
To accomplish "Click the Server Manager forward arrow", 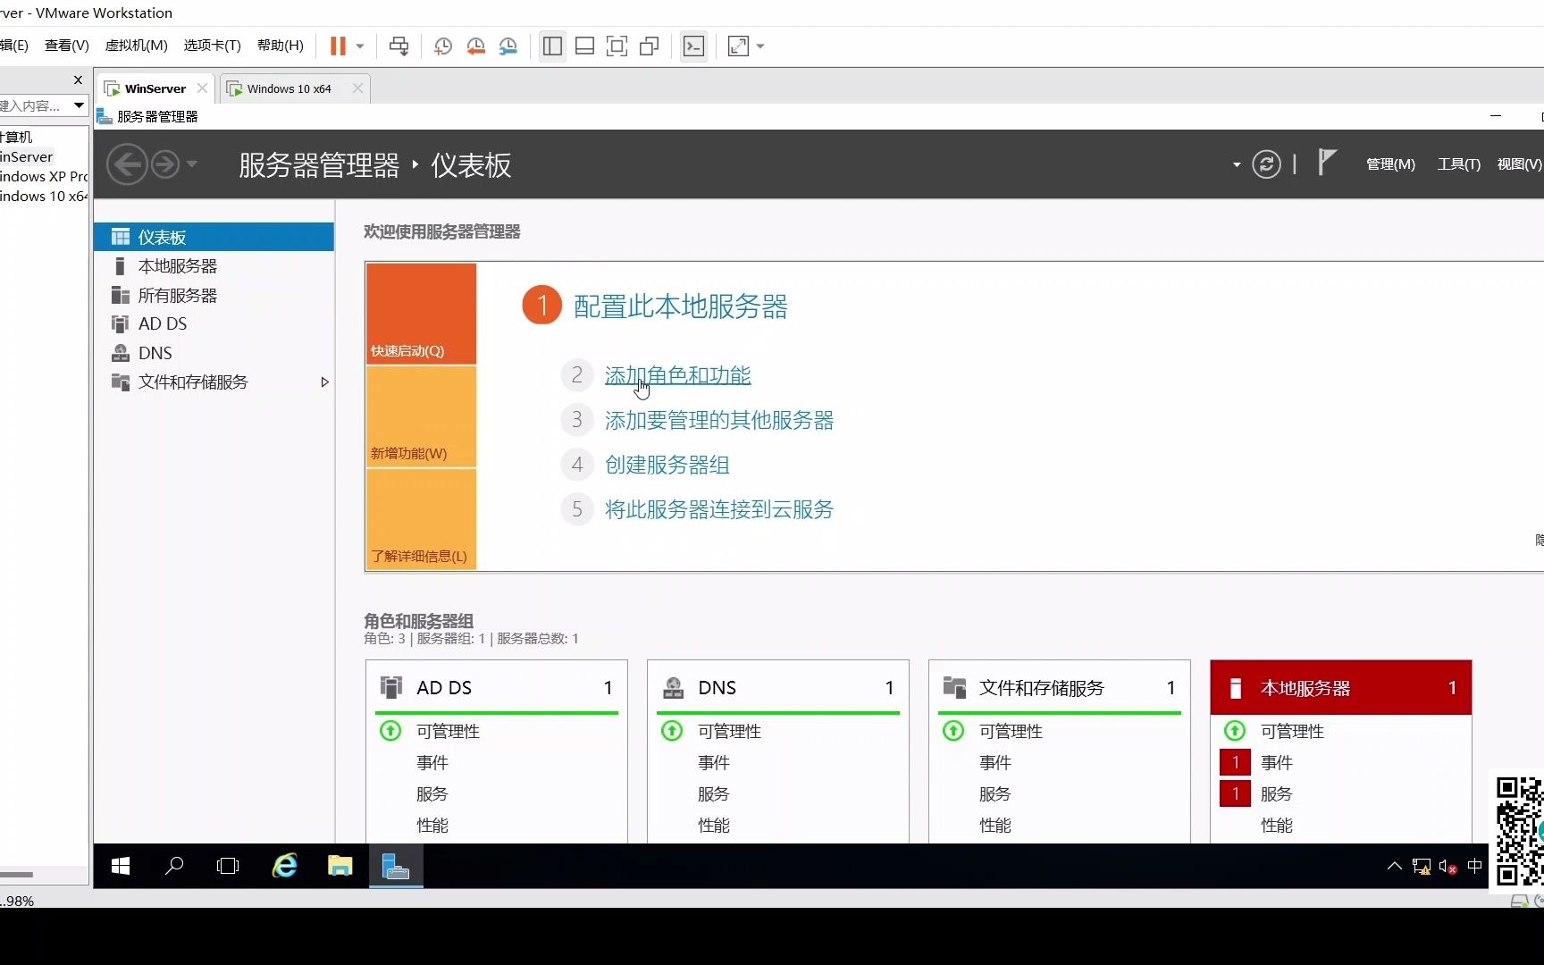I will pyautogui.click(x=165, y=164).
